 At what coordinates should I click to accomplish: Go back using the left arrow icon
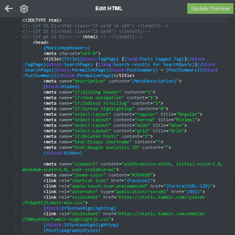click(9, 9)
